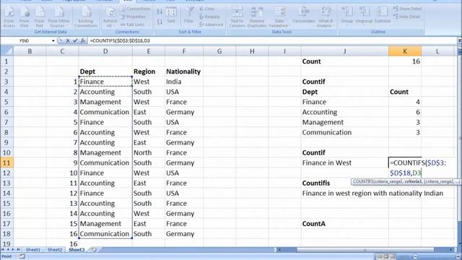
Task: Click Show Detail in Outline group
Action: (x=407, y=9)
